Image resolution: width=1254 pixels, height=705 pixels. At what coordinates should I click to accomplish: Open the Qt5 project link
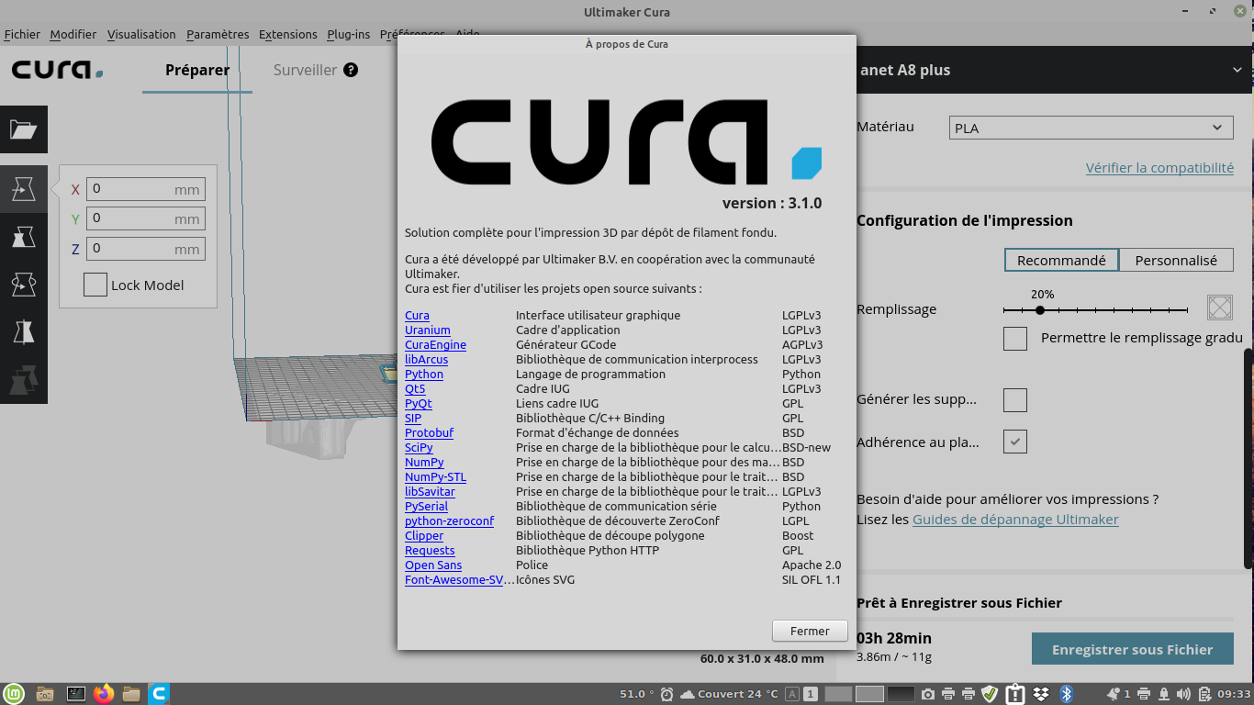click(x=415, y=389)
